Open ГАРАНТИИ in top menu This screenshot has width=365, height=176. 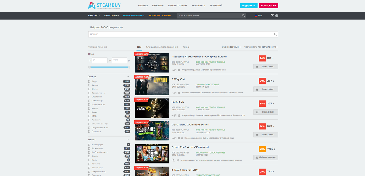[158, 5]
